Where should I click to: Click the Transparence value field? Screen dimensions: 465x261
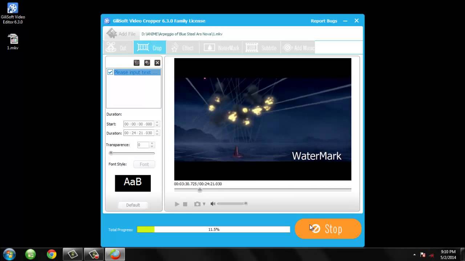143,145
